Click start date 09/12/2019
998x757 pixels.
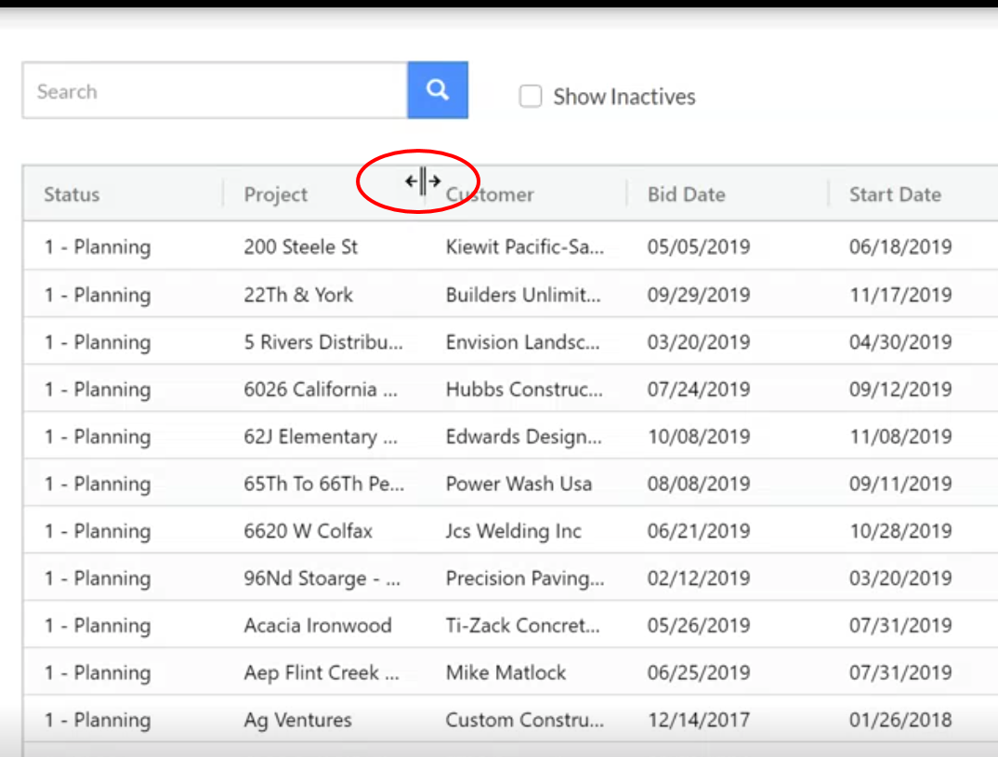coord(900,390)
